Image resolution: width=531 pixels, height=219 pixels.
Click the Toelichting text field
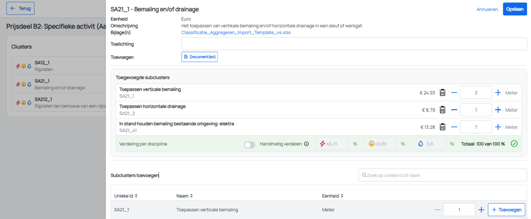(354, 44)
